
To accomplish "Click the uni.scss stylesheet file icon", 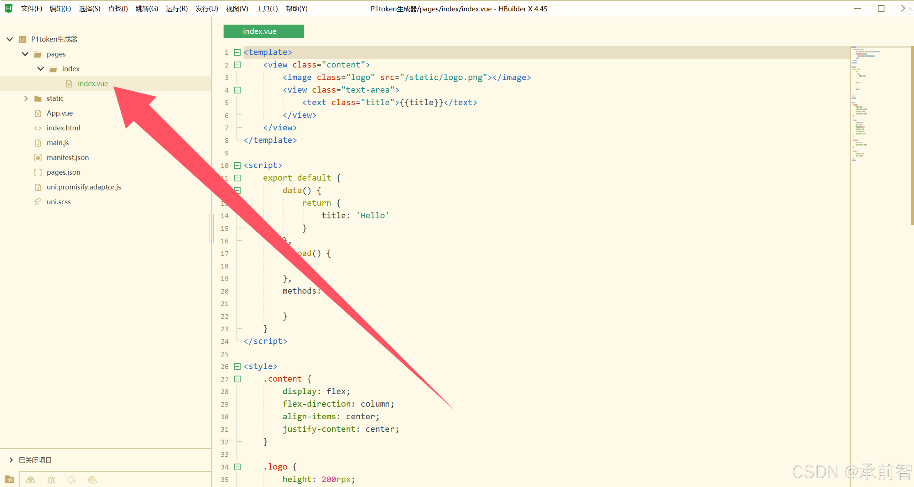I will (38, 202).
